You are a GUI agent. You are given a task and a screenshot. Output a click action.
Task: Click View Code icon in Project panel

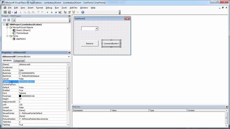(4, 20)
